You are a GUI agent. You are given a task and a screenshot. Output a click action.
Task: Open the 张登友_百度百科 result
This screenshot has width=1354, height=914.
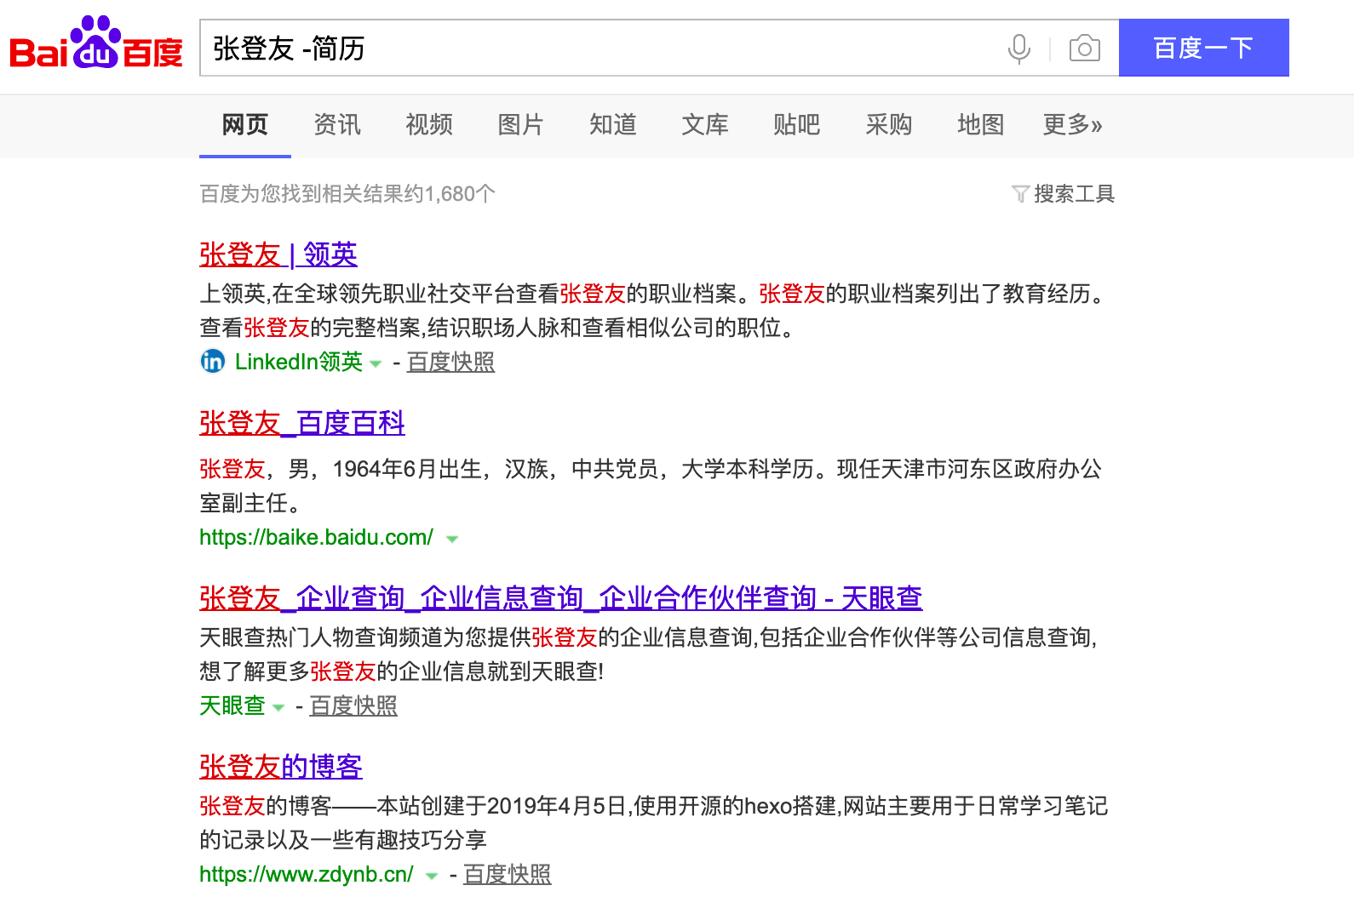click(302, 423)
